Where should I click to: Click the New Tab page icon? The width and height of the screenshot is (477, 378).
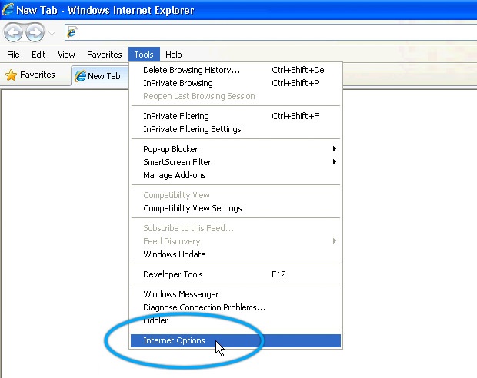[x=80, y=76]
